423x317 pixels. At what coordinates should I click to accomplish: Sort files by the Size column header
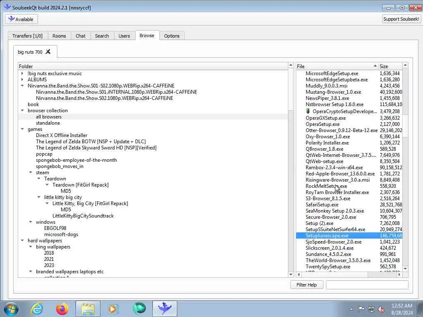point(390,66)
